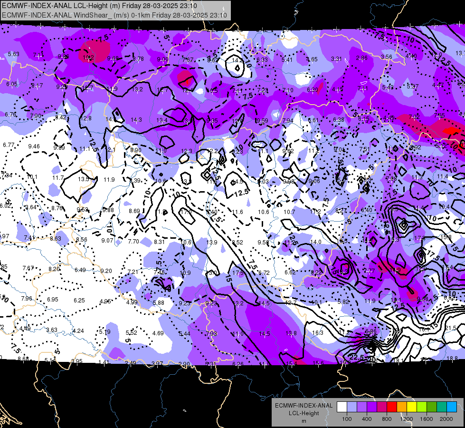
Task: Click the grid value 6.05
Action: click(x=12, y=84)
